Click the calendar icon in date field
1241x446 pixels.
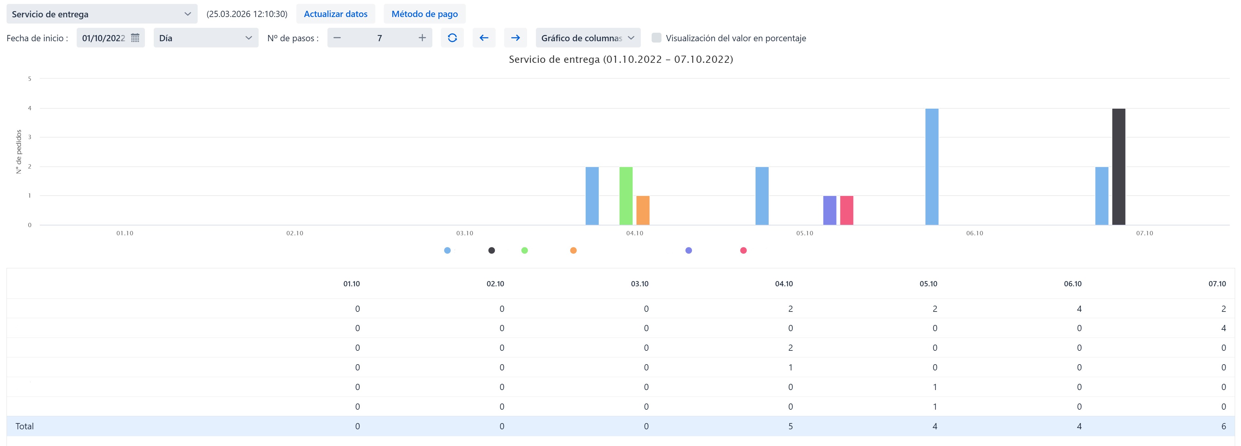point(135,38)
